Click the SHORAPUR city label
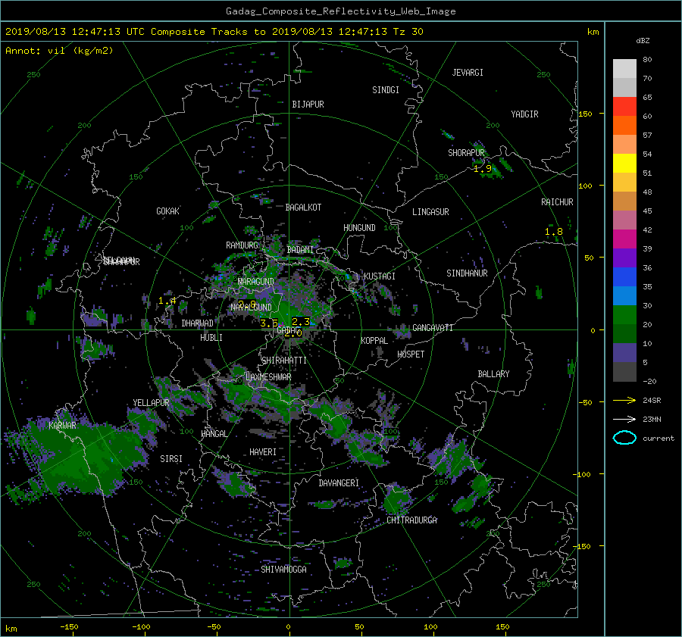 [x=466, y=153]
